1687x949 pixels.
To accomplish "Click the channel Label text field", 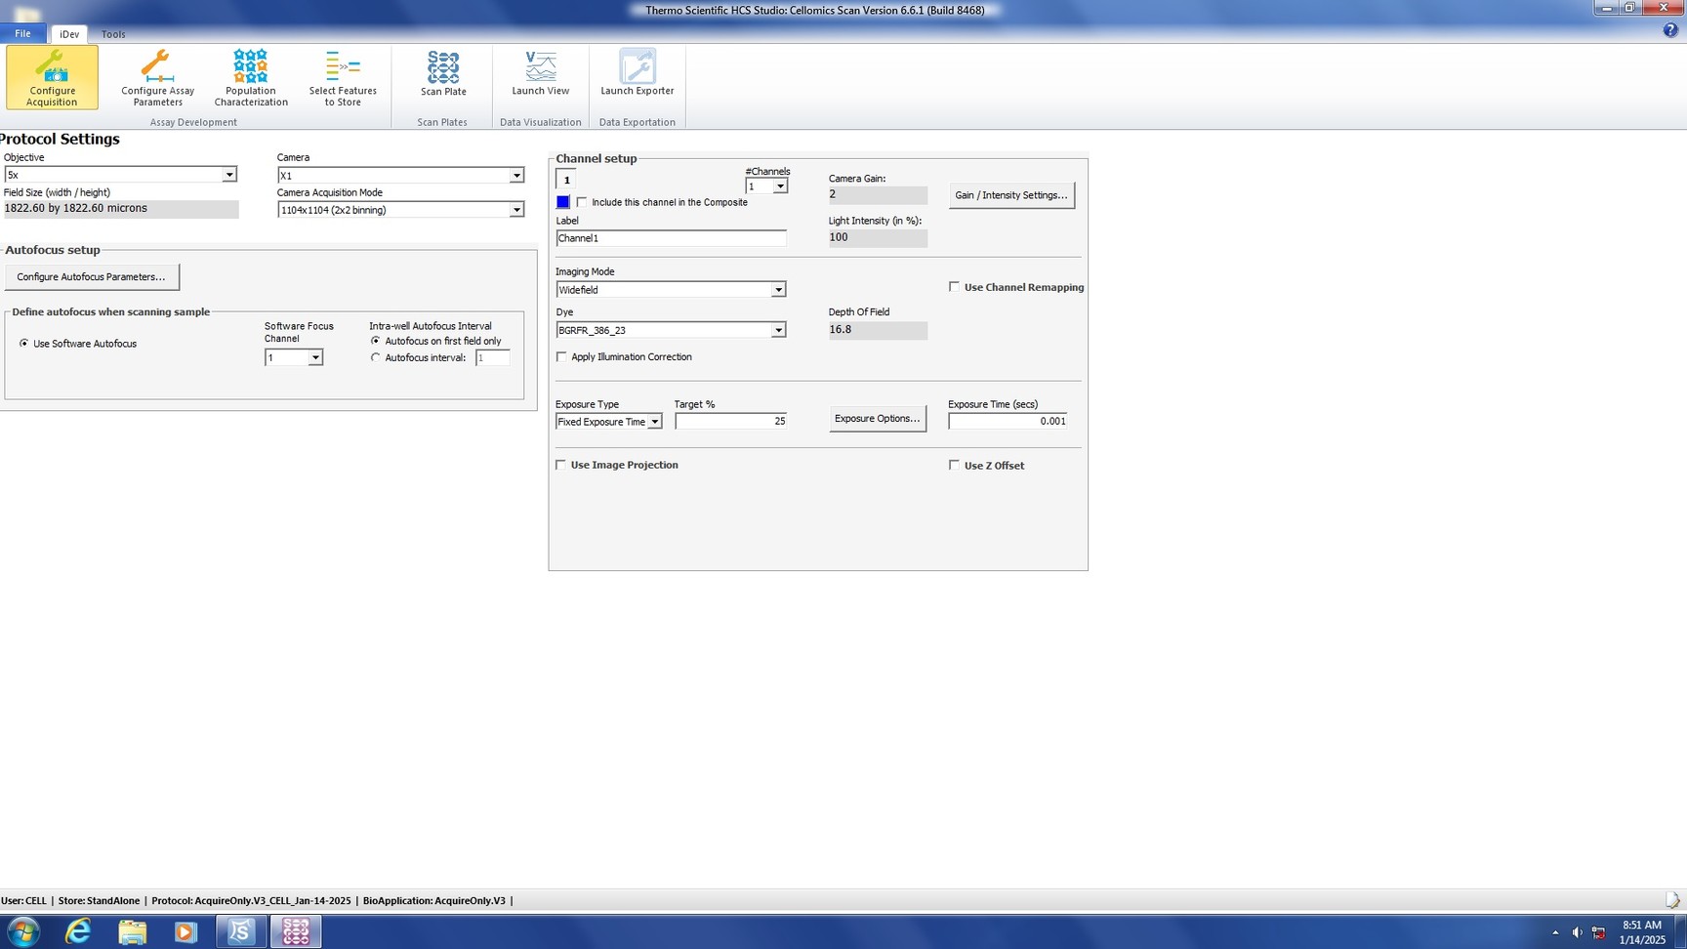I will click(x=671, y=238).
